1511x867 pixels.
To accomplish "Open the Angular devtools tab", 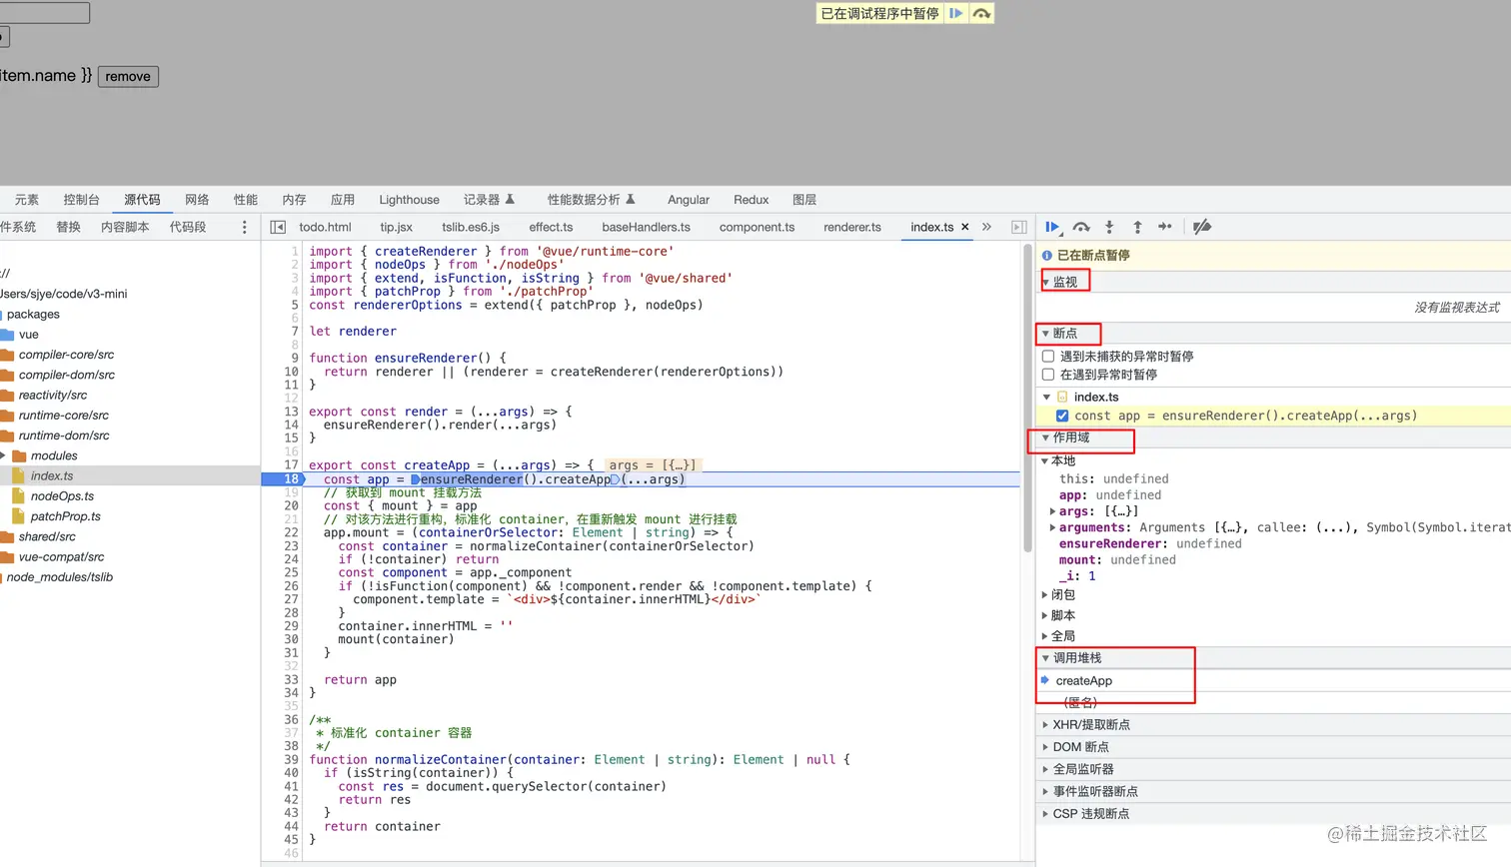I will pos(689,200).
